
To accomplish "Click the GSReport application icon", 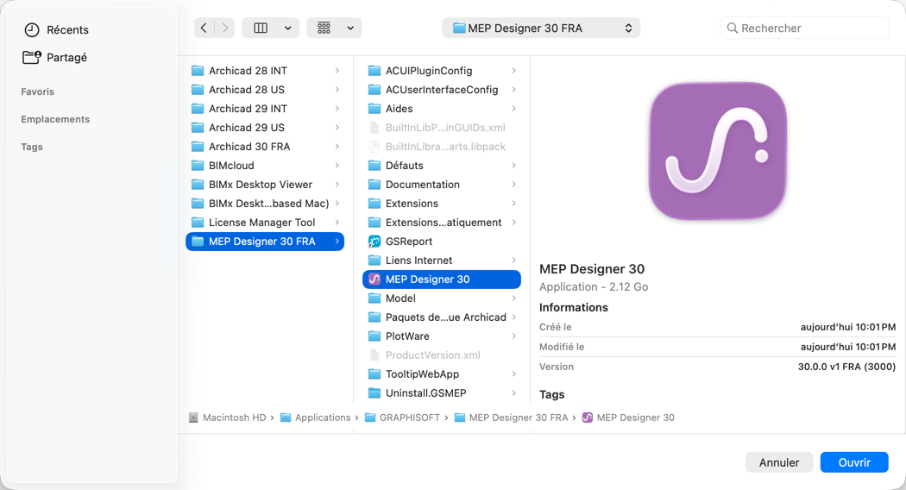I will [x=374, y=242].
